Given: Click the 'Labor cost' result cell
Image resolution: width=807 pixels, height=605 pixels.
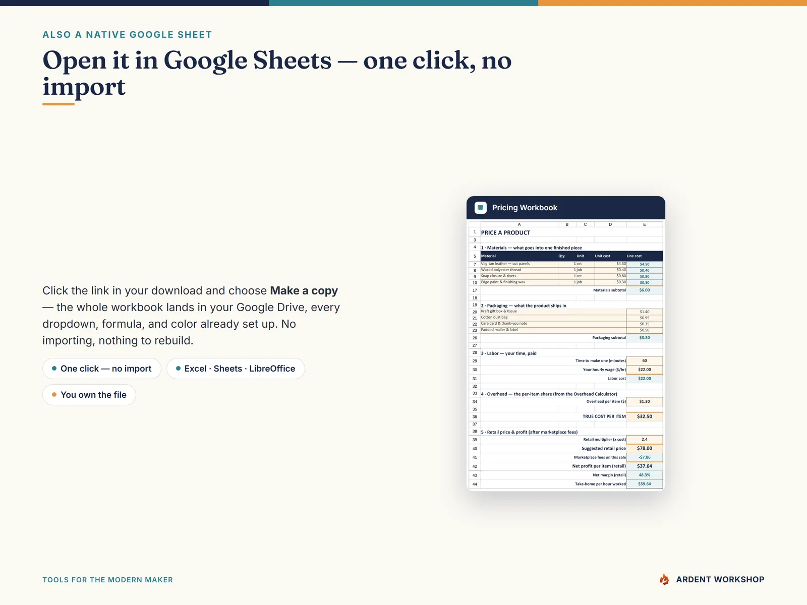Looking at the screenshot, I should (x=644, y=378).
